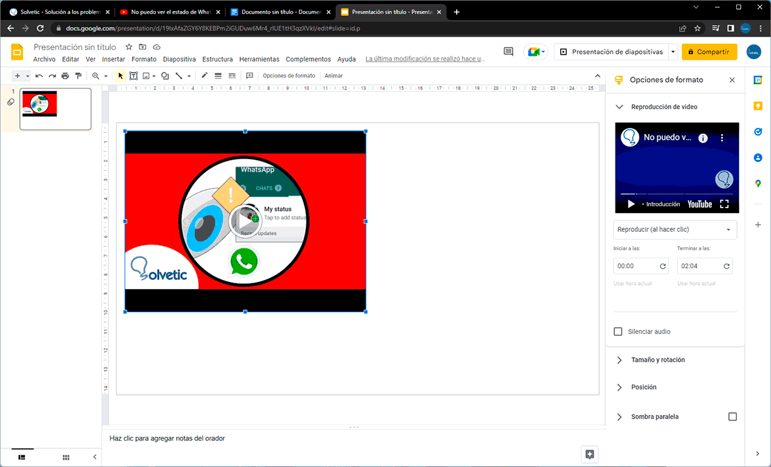Collapse the menus with up chevron
Image resolution: width=771 pixels, height=467 pixels.
coord(597,76)
